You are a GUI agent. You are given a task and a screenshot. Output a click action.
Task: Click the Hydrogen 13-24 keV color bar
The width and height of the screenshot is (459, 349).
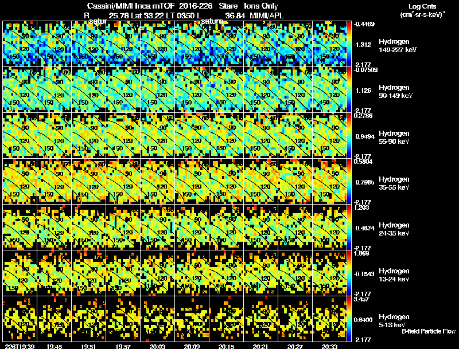point(349,273)
